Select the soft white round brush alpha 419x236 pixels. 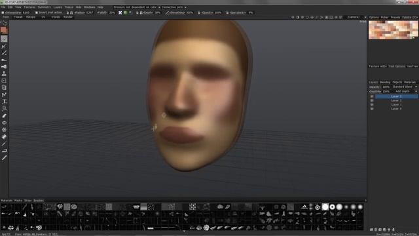tap(339, 207)
